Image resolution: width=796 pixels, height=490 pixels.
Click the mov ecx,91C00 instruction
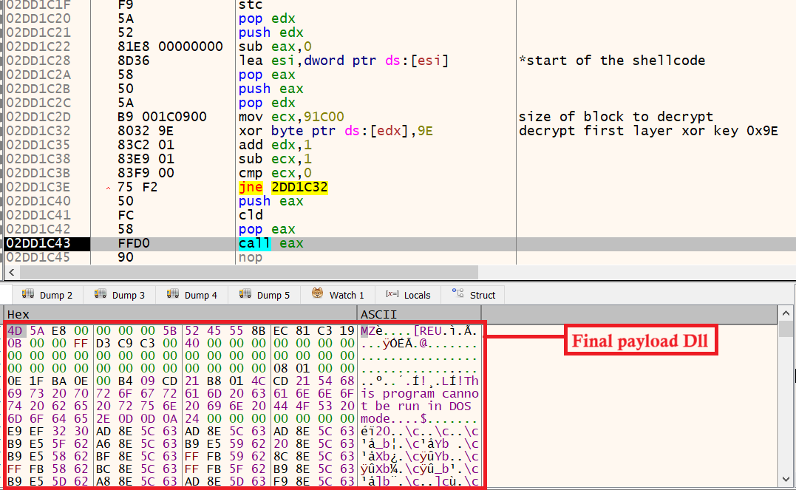coord(291,117)
